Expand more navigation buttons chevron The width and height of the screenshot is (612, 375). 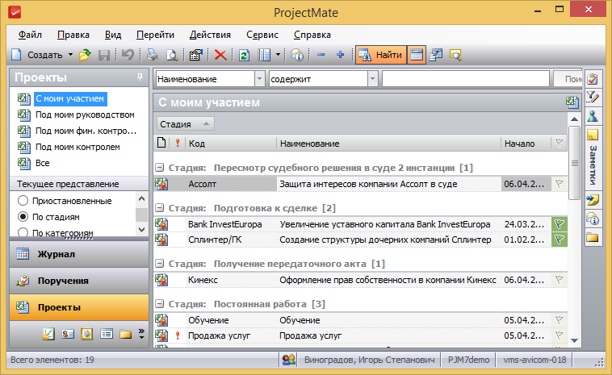(141, 334)
